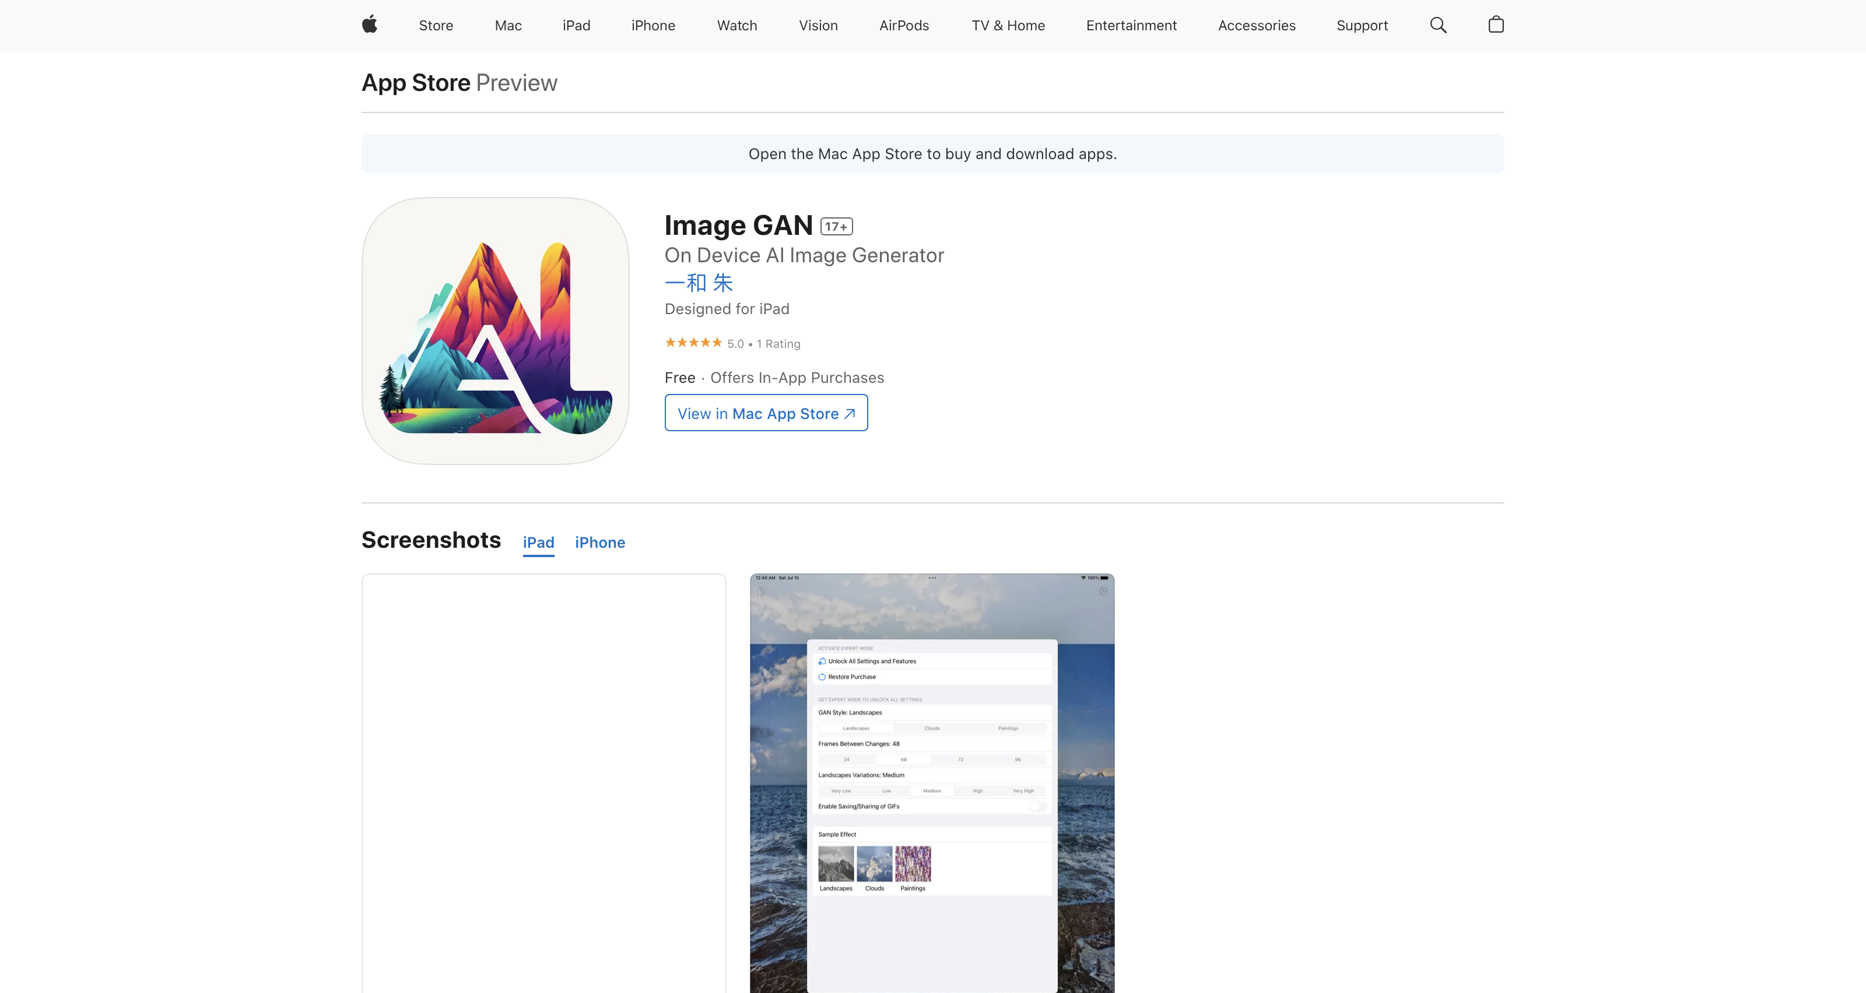The height and width of the screenshot is (993, 1866).
Task: Click the 'Designed for iPad' text
Action: (727, 309)
